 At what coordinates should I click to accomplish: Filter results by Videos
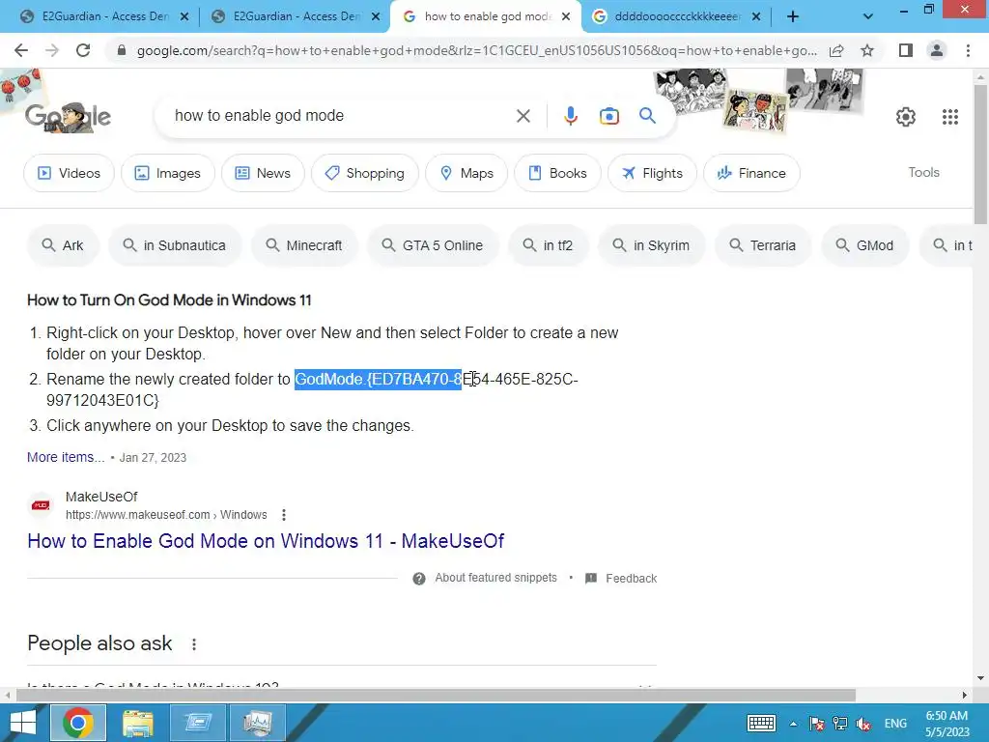pos(69,173)
